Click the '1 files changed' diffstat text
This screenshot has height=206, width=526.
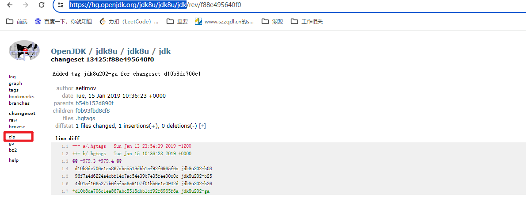click(x=137, y=126)
